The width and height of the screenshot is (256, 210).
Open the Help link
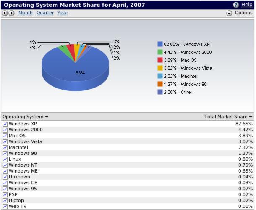pyautogui.click(x=247, y=5)
